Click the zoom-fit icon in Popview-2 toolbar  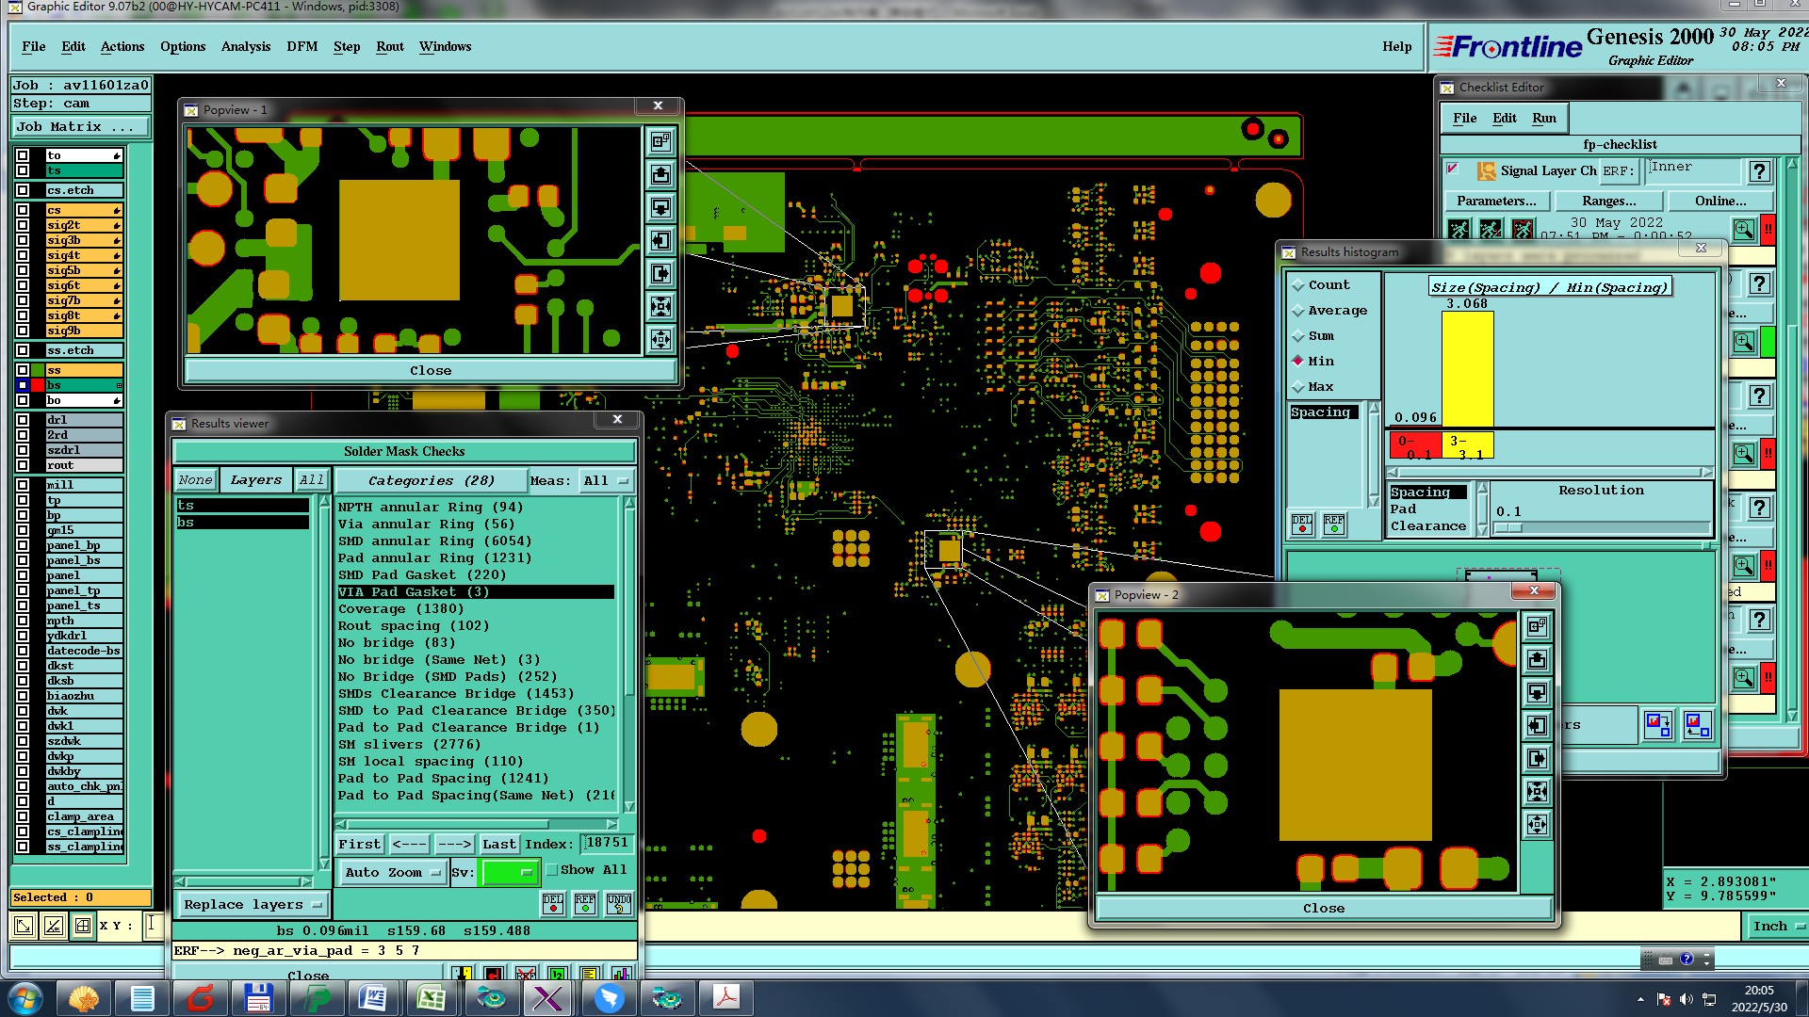1537,791
